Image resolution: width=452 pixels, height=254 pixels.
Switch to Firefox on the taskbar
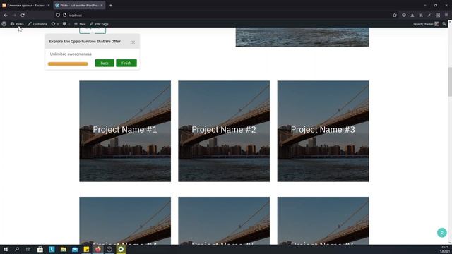click(97, 249)
